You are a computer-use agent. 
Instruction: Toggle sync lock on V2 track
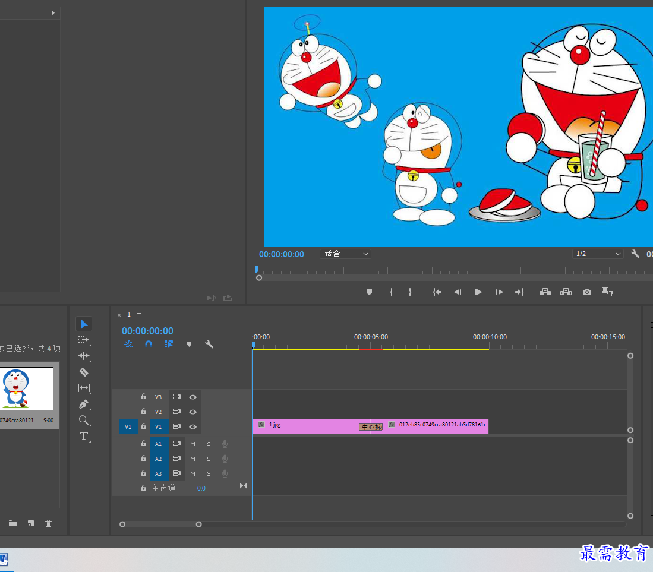[176, 412]
